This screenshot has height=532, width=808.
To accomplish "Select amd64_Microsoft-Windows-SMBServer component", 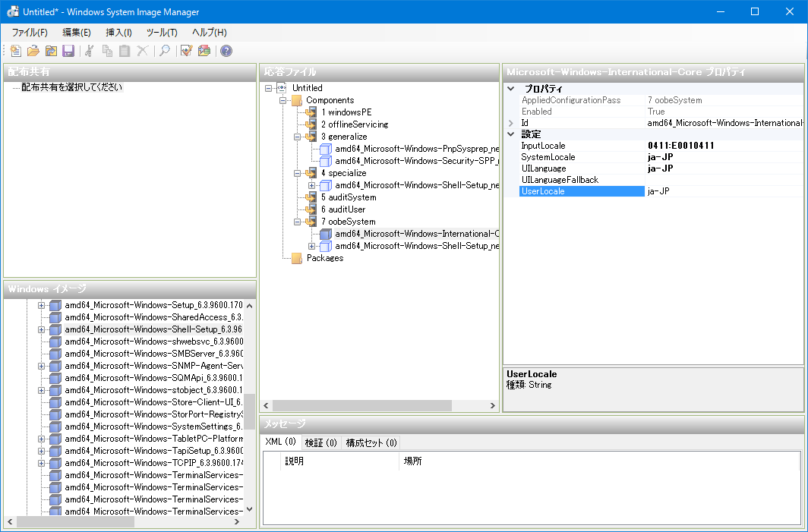I will 153,354.
